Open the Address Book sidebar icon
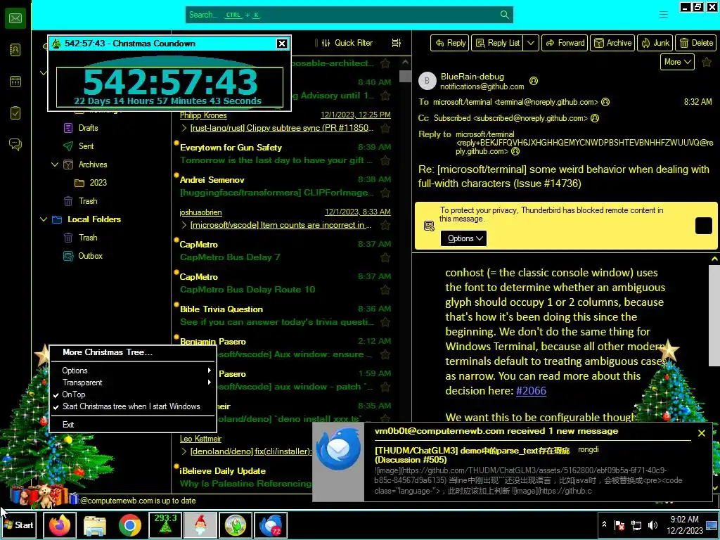720x540 pixels. (x=15, y=50)
